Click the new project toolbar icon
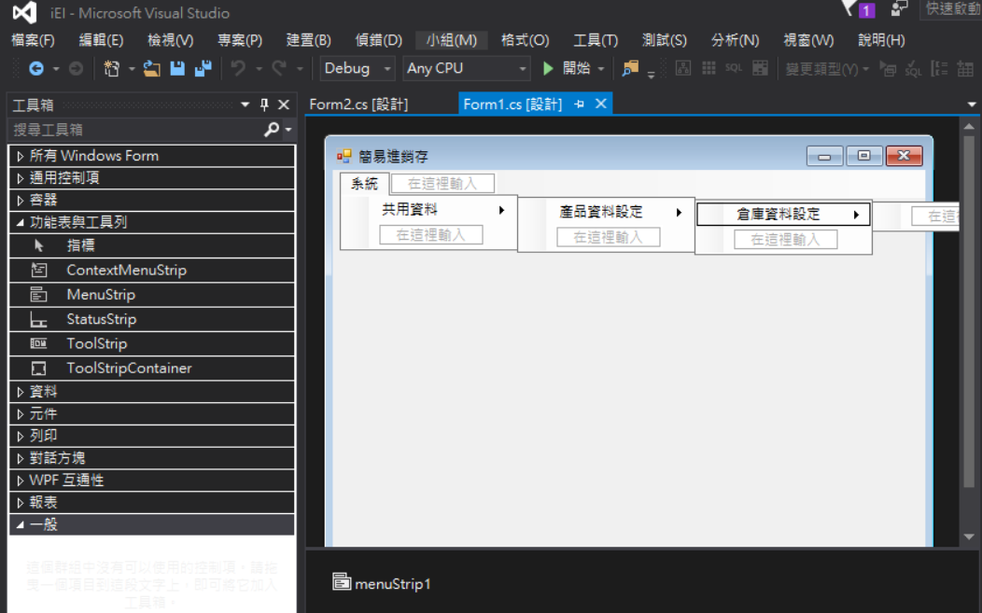The width and height of the screenshot is (982, 613). 112,69
